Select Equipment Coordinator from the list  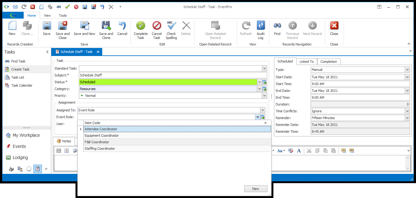point(177,136)
